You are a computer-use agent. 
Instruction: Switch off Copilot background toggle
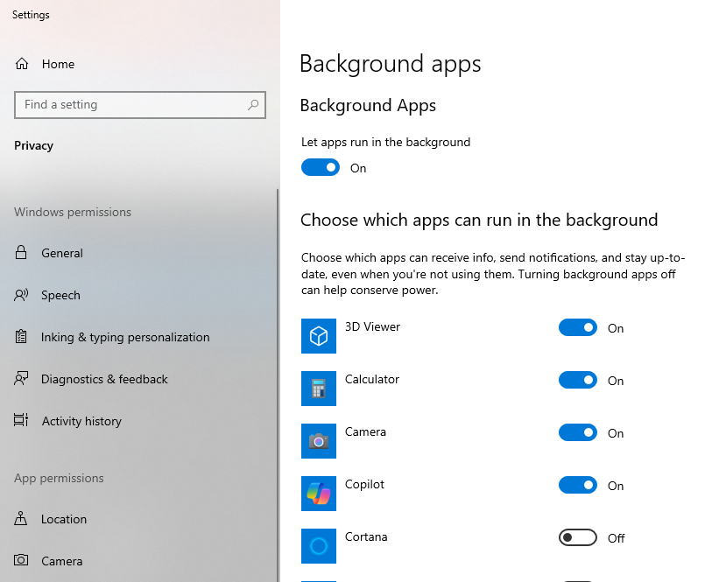(578, 486)
